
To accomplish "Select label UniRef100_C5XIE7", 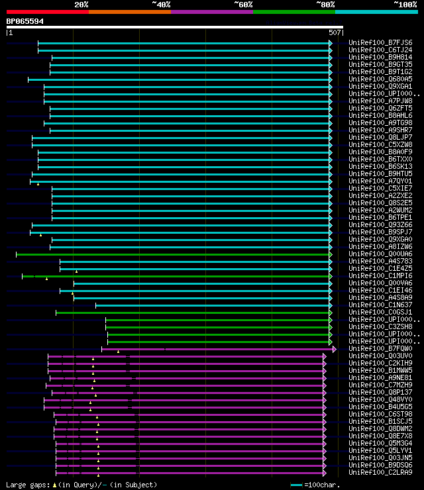I will point(380,189).
